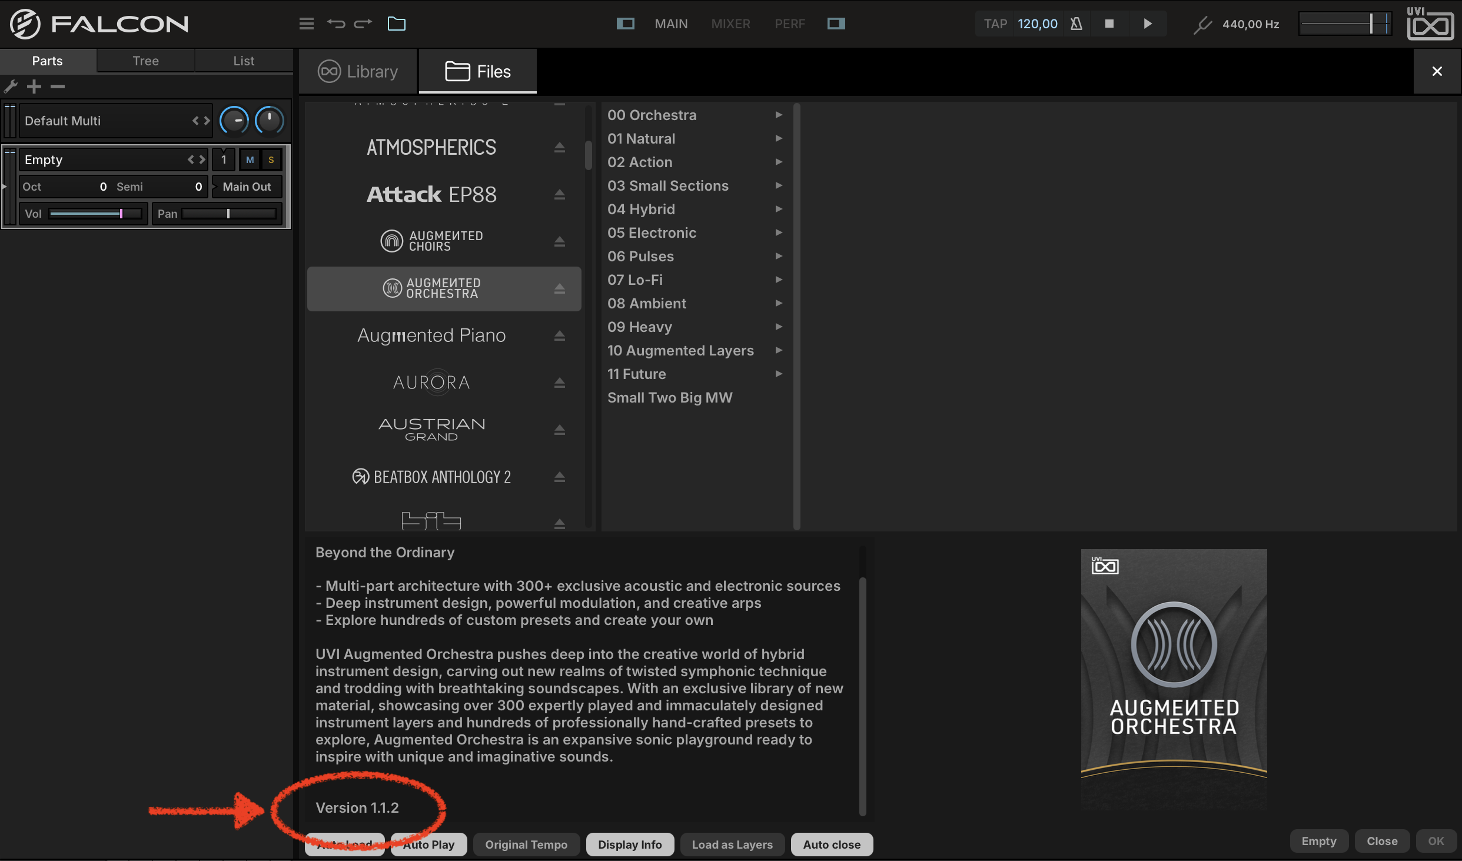Eject the Austrian Grand soundbank
This screenshot has width=1462, height=861.
click(x=560, y=430)
